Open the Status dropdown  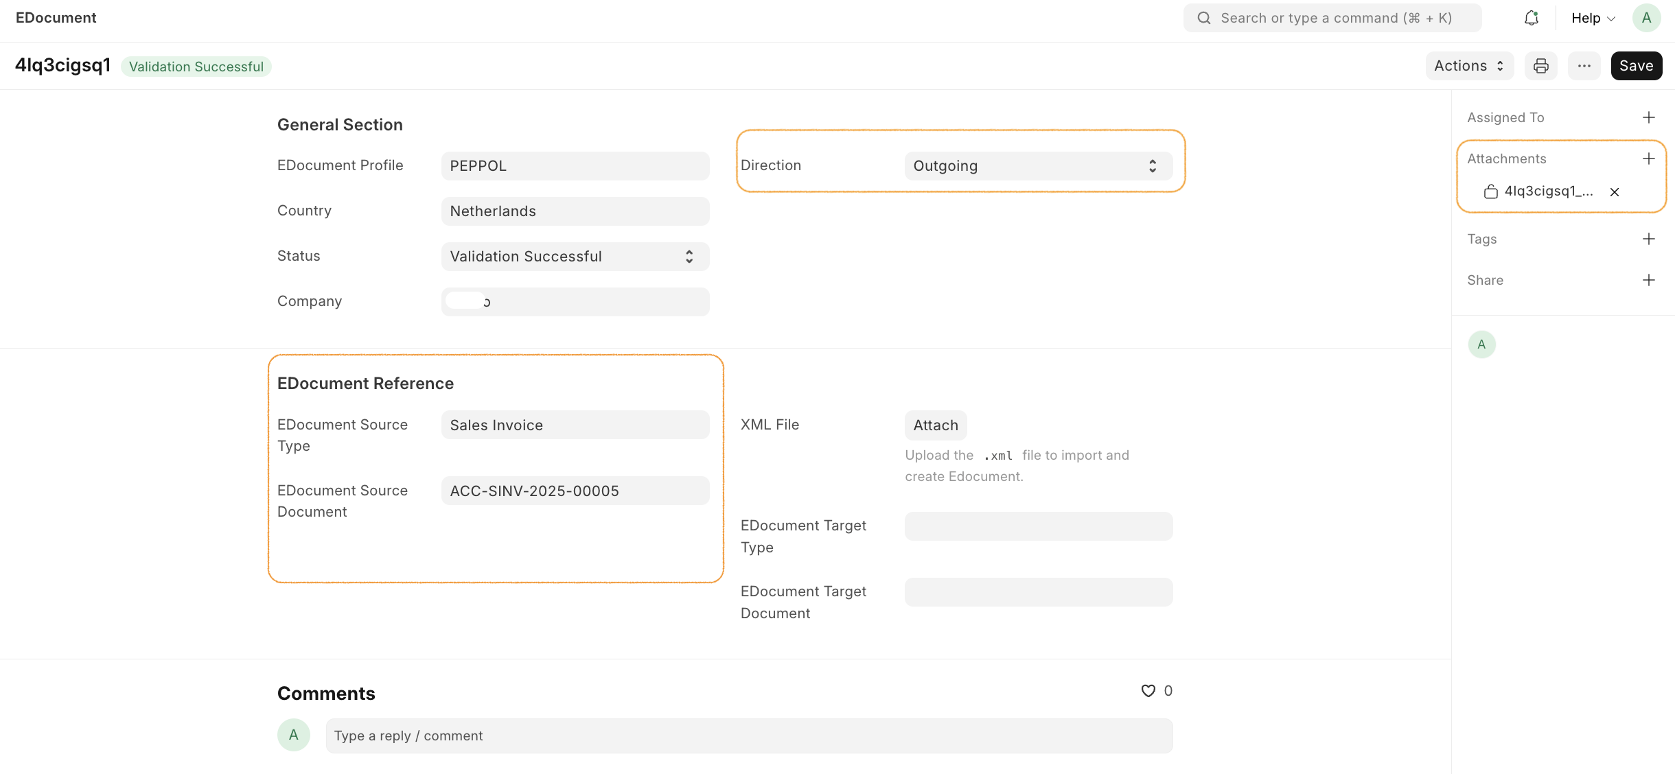(575, 257)
